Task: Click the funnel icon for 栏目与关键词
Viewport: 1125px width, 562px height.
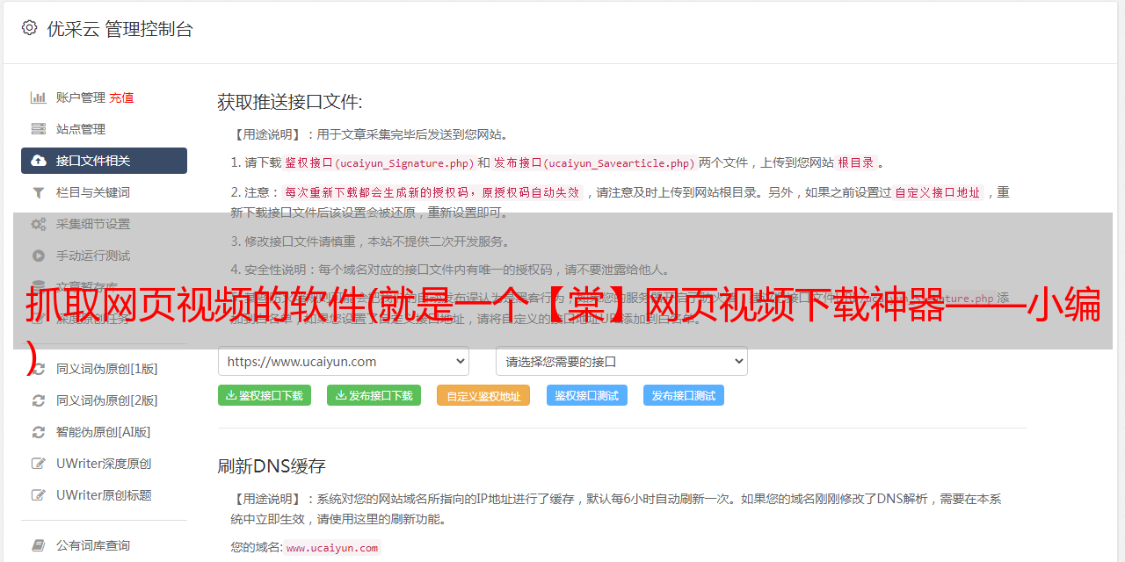Action: tap(39, 192)
